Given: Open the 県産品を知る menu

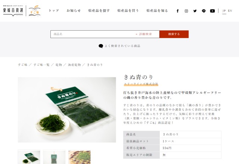Looking at the screenshot, I should point(157,11).
